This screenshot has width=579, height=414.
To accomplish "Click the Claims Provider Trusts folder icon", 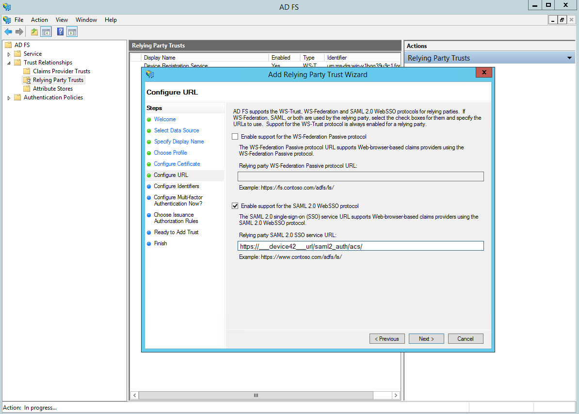I will pos(27,71).
